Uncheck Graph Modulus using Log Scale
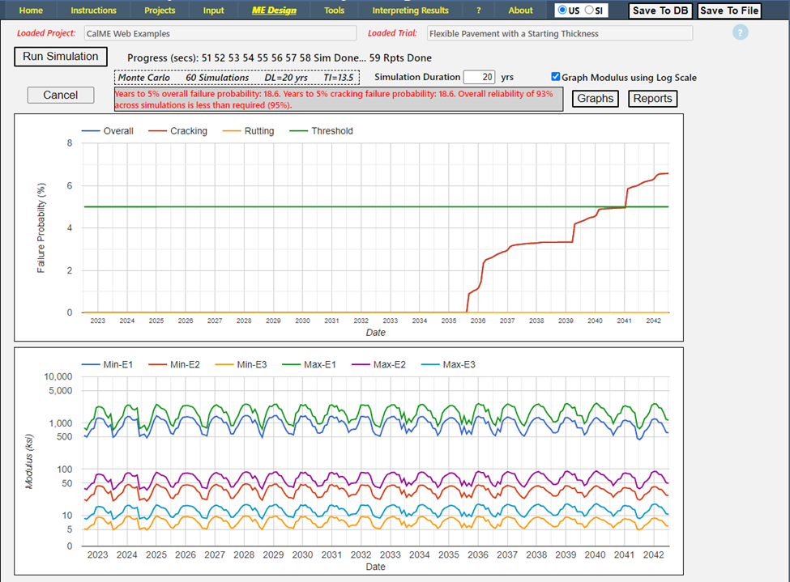 click(556, 77)
